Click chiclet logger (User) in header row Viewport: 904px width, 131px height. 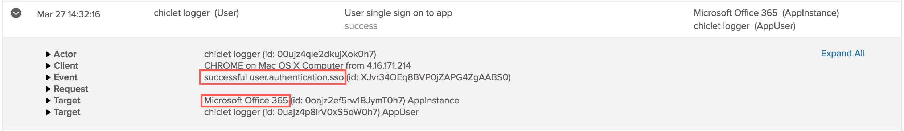point(196,13)
